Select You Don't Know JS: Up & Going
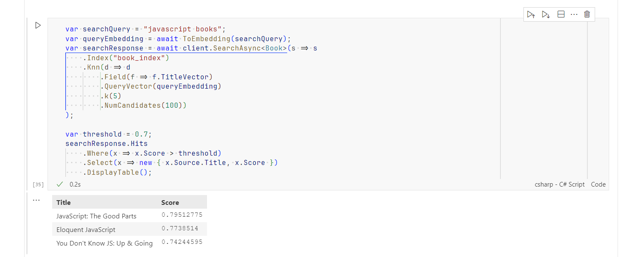 (x=104, y=243)
